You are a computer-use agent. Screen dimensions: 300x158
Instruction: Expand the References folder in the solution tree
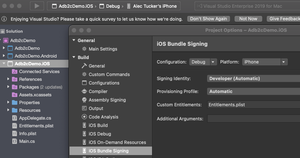[8, 79]
